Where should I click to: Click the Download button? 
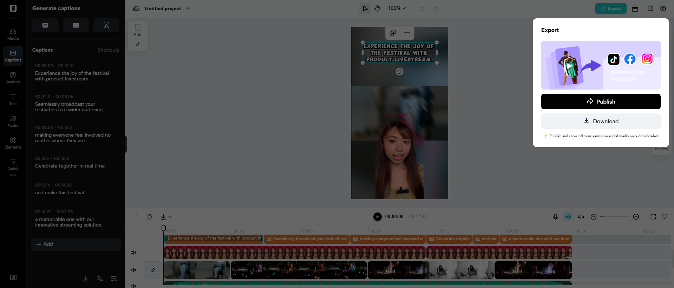tap(601, 121)
